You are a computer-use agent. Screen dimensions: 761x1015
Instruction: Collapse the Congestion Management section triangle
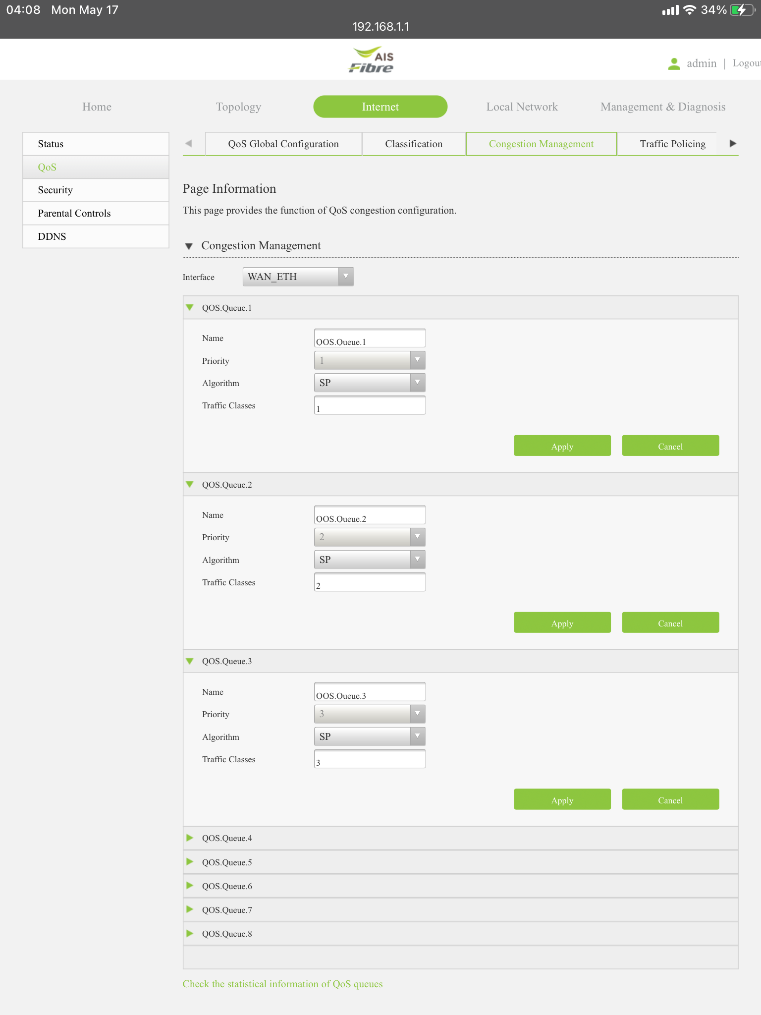pyautogui.click(x=189, y=246)
